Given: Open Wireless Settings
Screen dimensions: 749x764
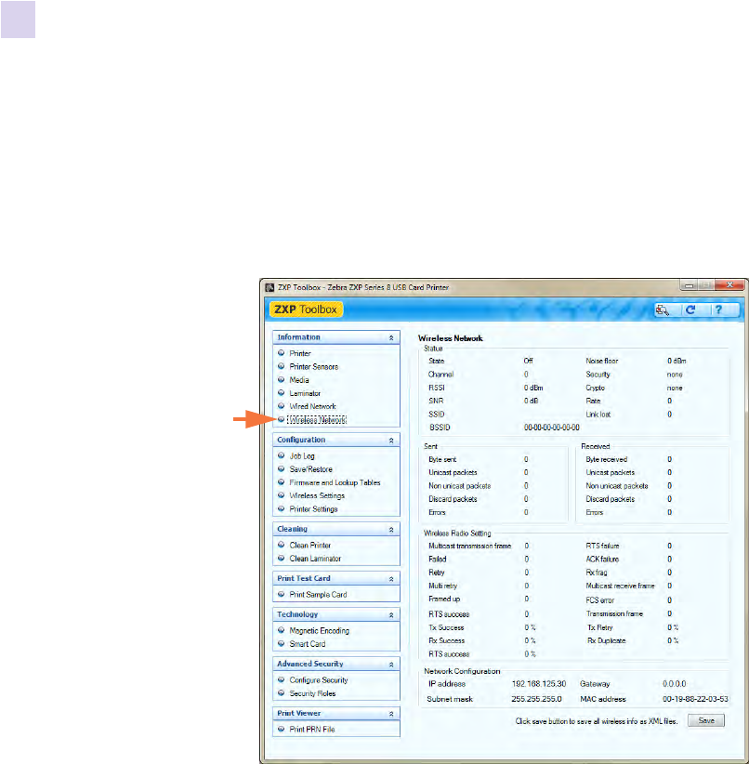Looking at the screenshot, I should (x=317, y=495).
